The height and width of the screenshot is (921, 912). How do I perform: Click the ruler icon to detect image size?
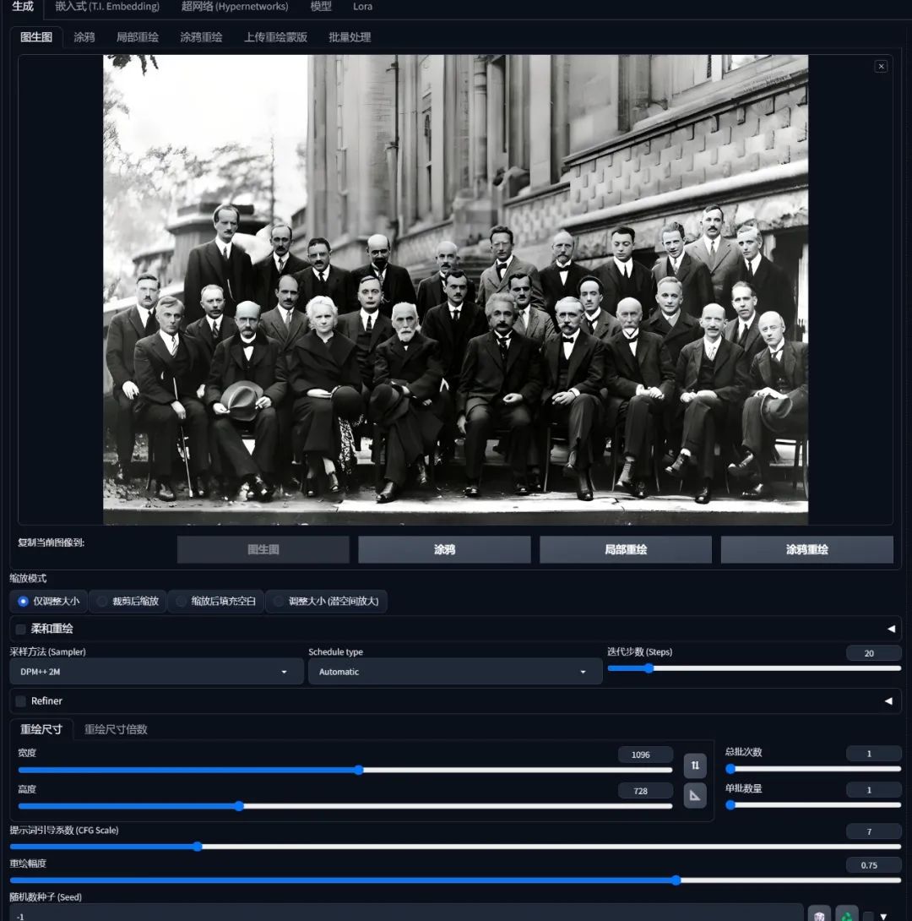[x=695, y=796]
